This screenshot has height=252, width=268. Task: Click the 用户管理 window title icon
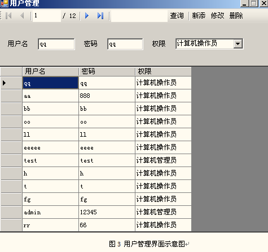pos(5,3)
